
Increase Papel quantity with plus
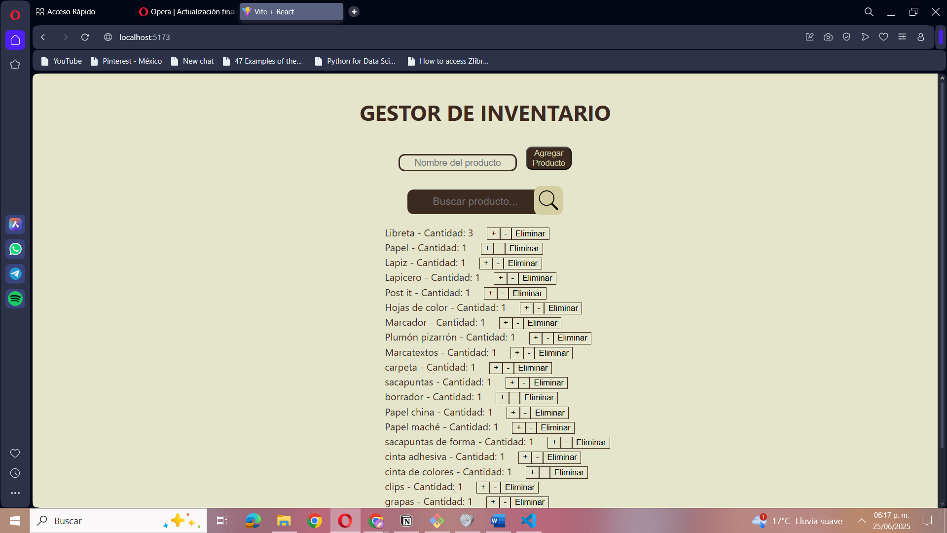click(487, 249)
